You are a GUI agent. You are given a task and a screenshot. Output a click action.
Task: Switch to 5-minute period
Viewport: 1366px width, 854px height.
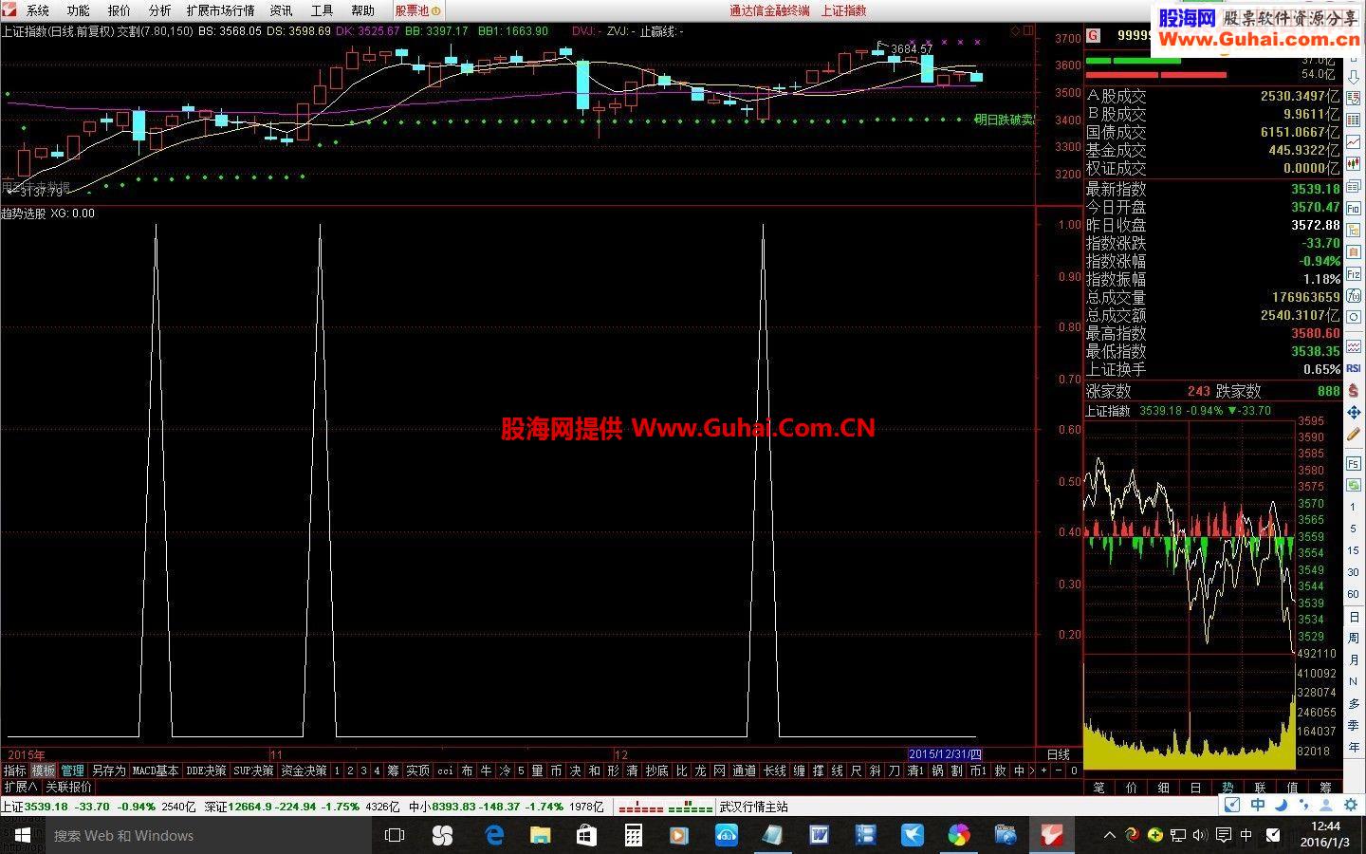click(x=1354, y=529)
